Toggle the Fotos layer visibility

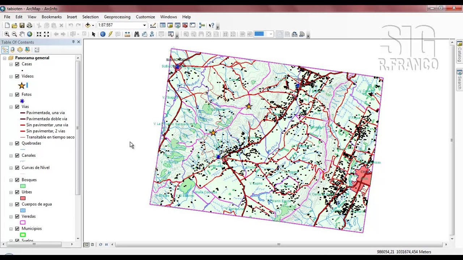(x=17, y=95)
